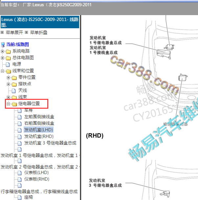Click the 继电器位置 open folder icon
198x200 pixels.
click(x=14, y=104)
